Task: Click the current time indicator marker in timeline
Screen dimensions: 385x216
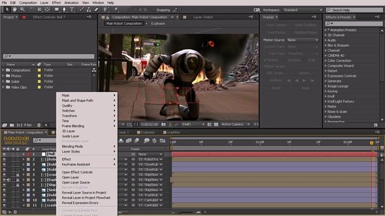Action: (x=372, y=143)
